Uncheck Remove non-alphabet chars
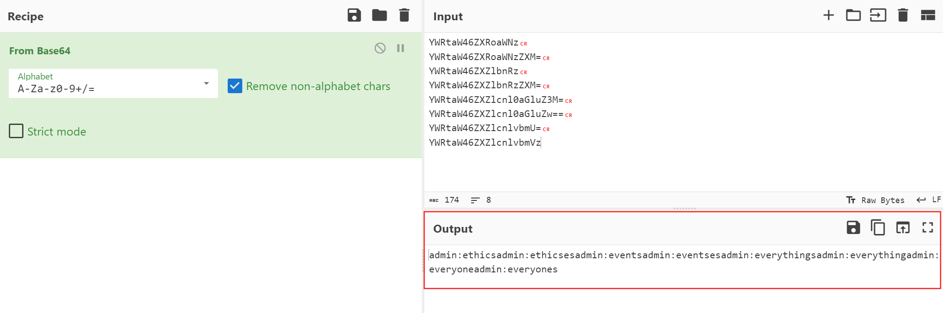Viewport: 943px width, 313px height. click(x=235, y=86)
